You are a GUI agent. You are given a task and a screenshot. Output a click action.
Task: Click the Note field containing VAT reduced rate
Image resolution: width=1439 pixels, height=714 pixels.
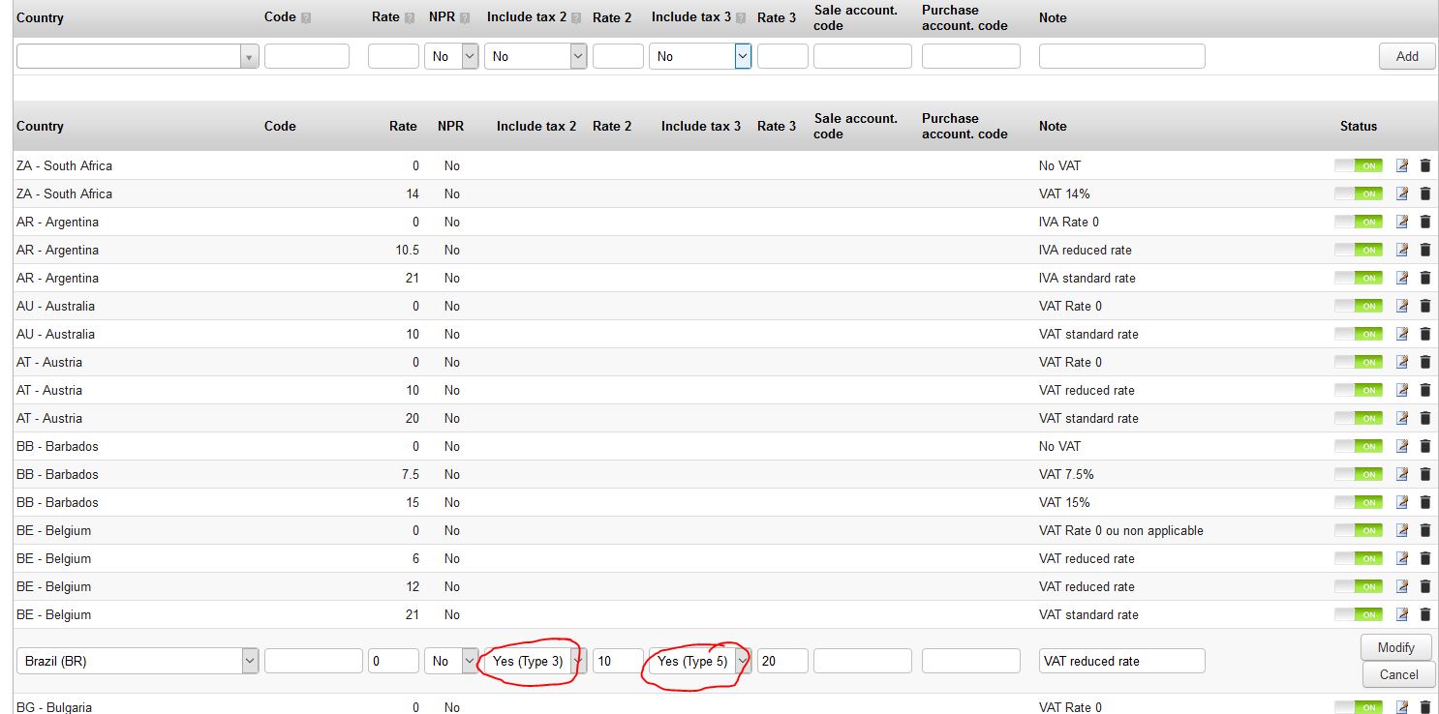(1121, 661)
